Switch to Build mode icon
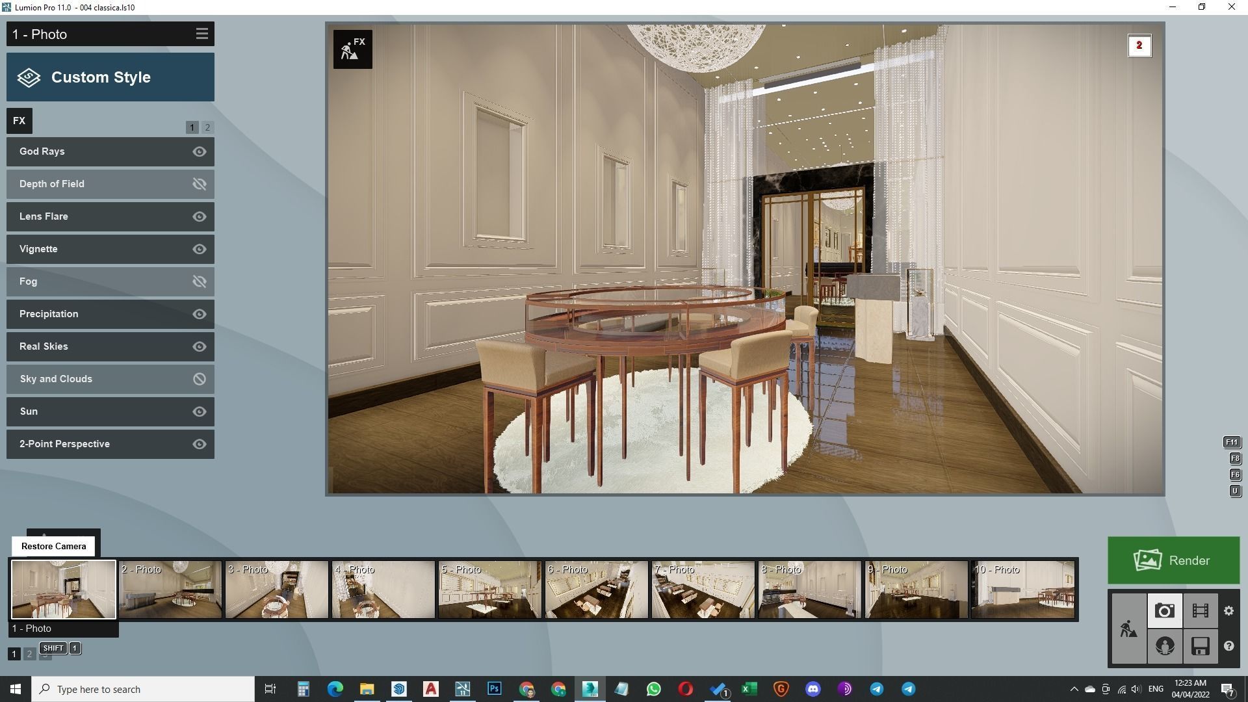1248x702 pixels. pos(1129,629)
